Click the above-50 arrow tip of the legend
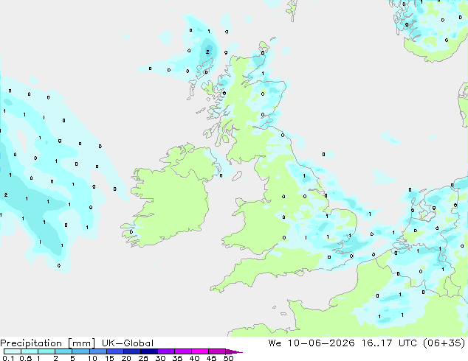This screenshot has width=468, height=361. point(234,351)
